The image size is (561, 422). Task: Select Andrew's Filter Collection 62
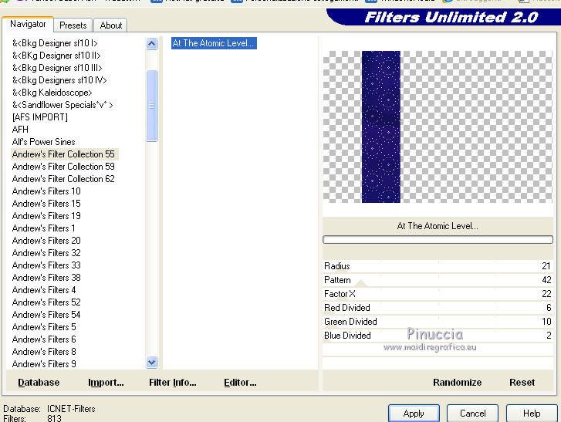(63, 179)
